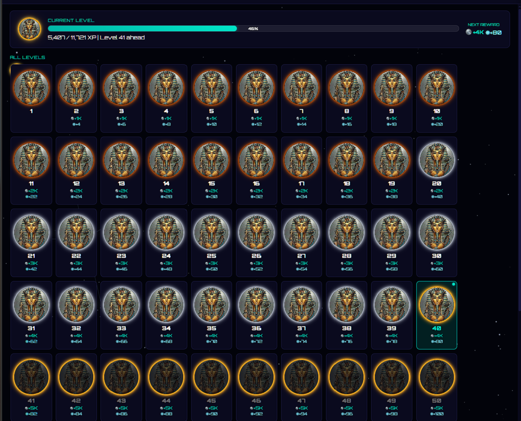This screenshot has width=521, height=421.
Task: Select the locked level 49 card
Action: tap(392, 388)
